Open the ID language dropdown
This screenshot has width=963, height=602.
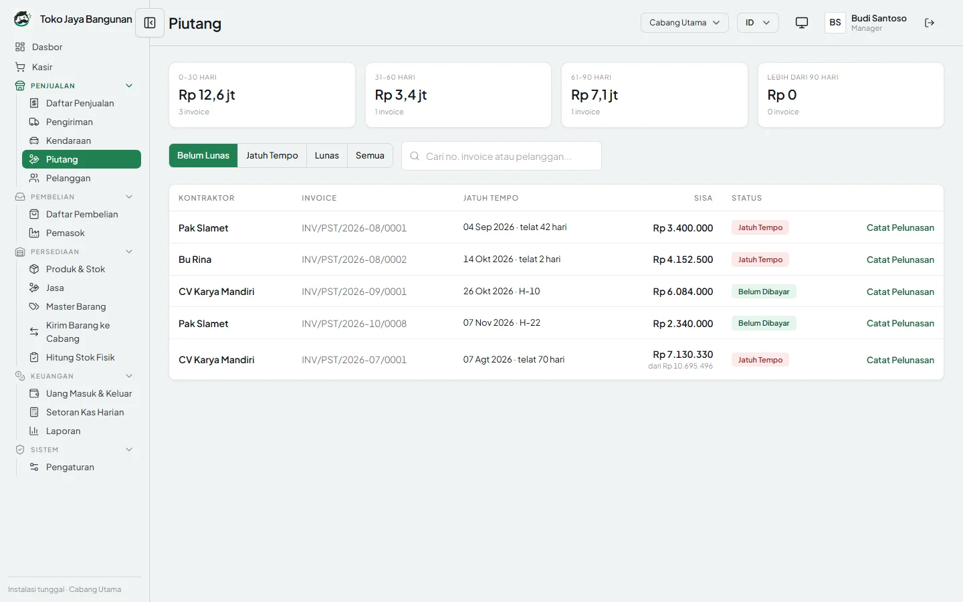pyautogui.click(x=758, y=23)
